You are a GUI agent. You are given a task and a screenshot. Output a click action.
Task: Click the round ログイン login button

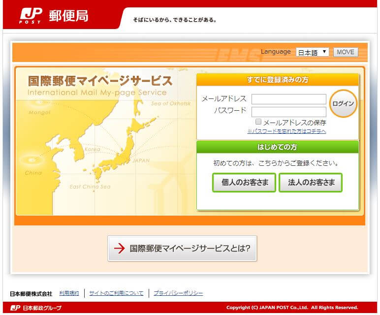click(x=343, y=103)
